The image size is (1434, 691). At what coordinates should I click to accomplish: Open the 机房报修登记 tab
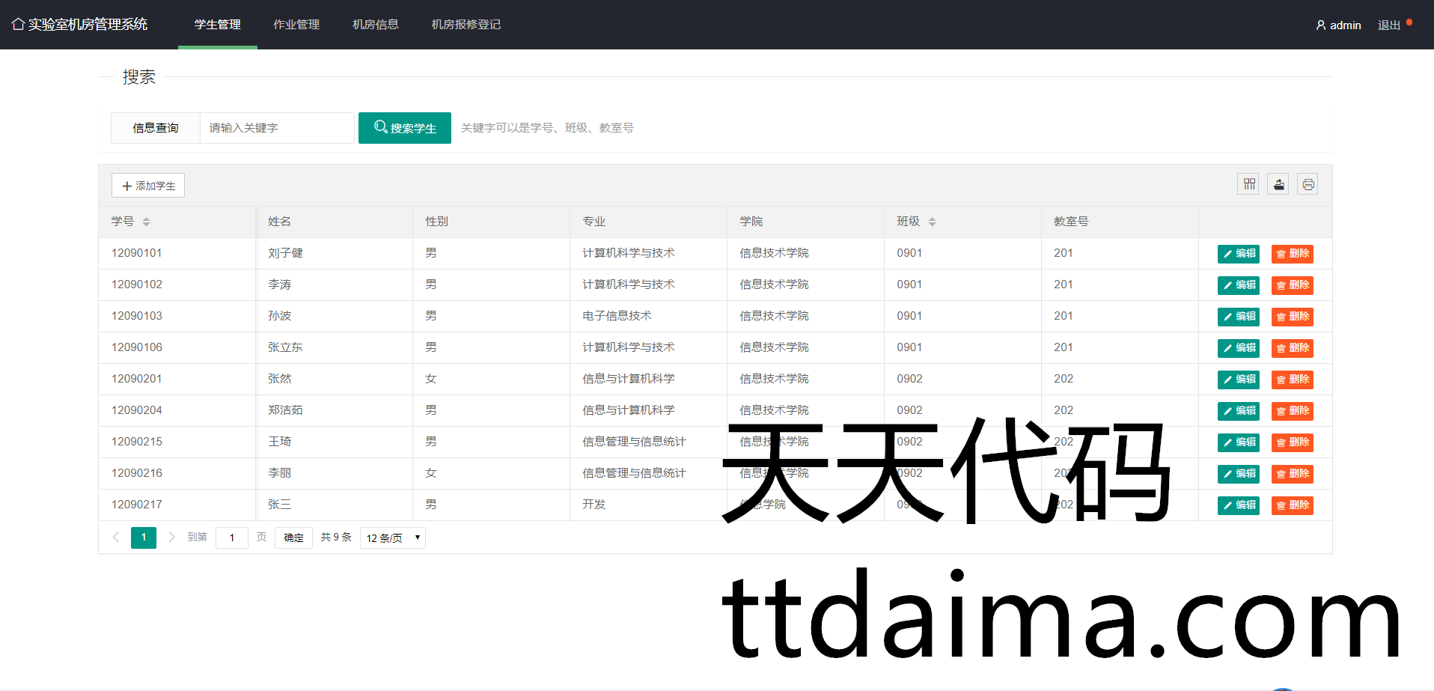point(466,25)
